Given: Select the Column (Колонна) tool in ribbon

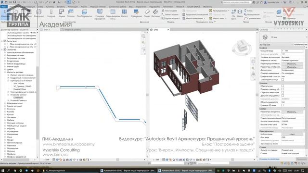Looking at the screenshot, I should point(51,13).
